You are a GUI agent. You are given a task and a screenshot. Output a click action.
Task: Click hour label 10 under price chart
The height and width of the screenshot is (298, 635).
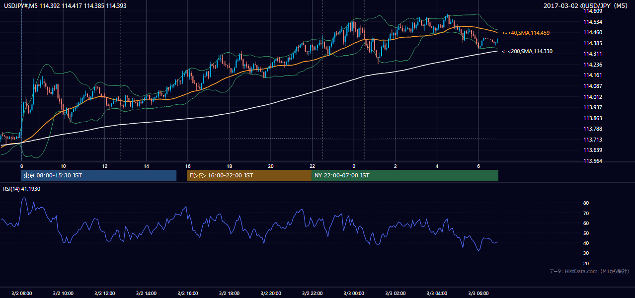click(x=63, y=166)
